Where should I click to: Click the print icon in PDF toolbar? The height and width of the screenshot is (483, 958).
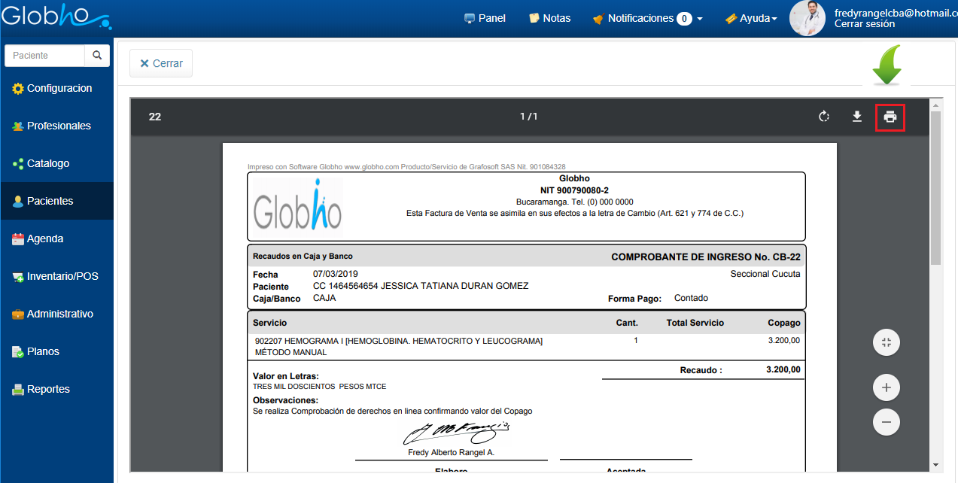click(x=890, y=117)
